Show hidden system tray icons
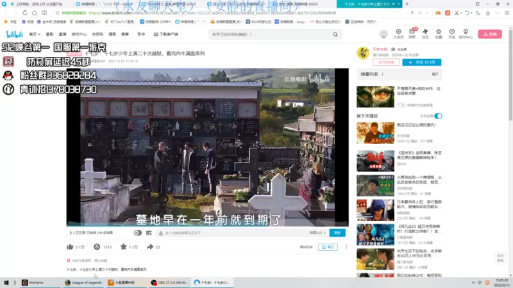The width and height of the screenshot is (513, 288). pyautogui.click(x=473, y=282)
